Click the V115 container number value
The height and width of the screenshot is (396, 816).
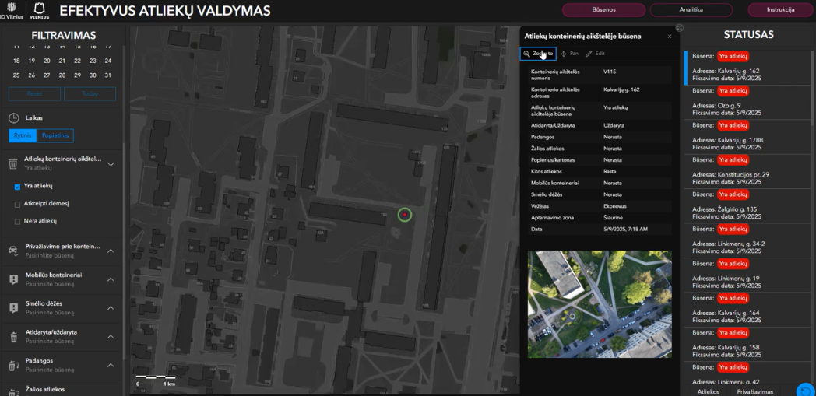click(610, 72)
